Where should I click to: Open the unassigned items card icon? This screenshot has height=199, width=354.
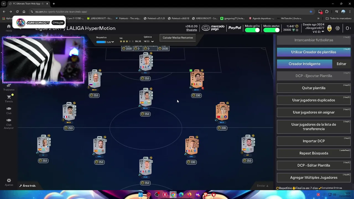(x=348, y=28)
